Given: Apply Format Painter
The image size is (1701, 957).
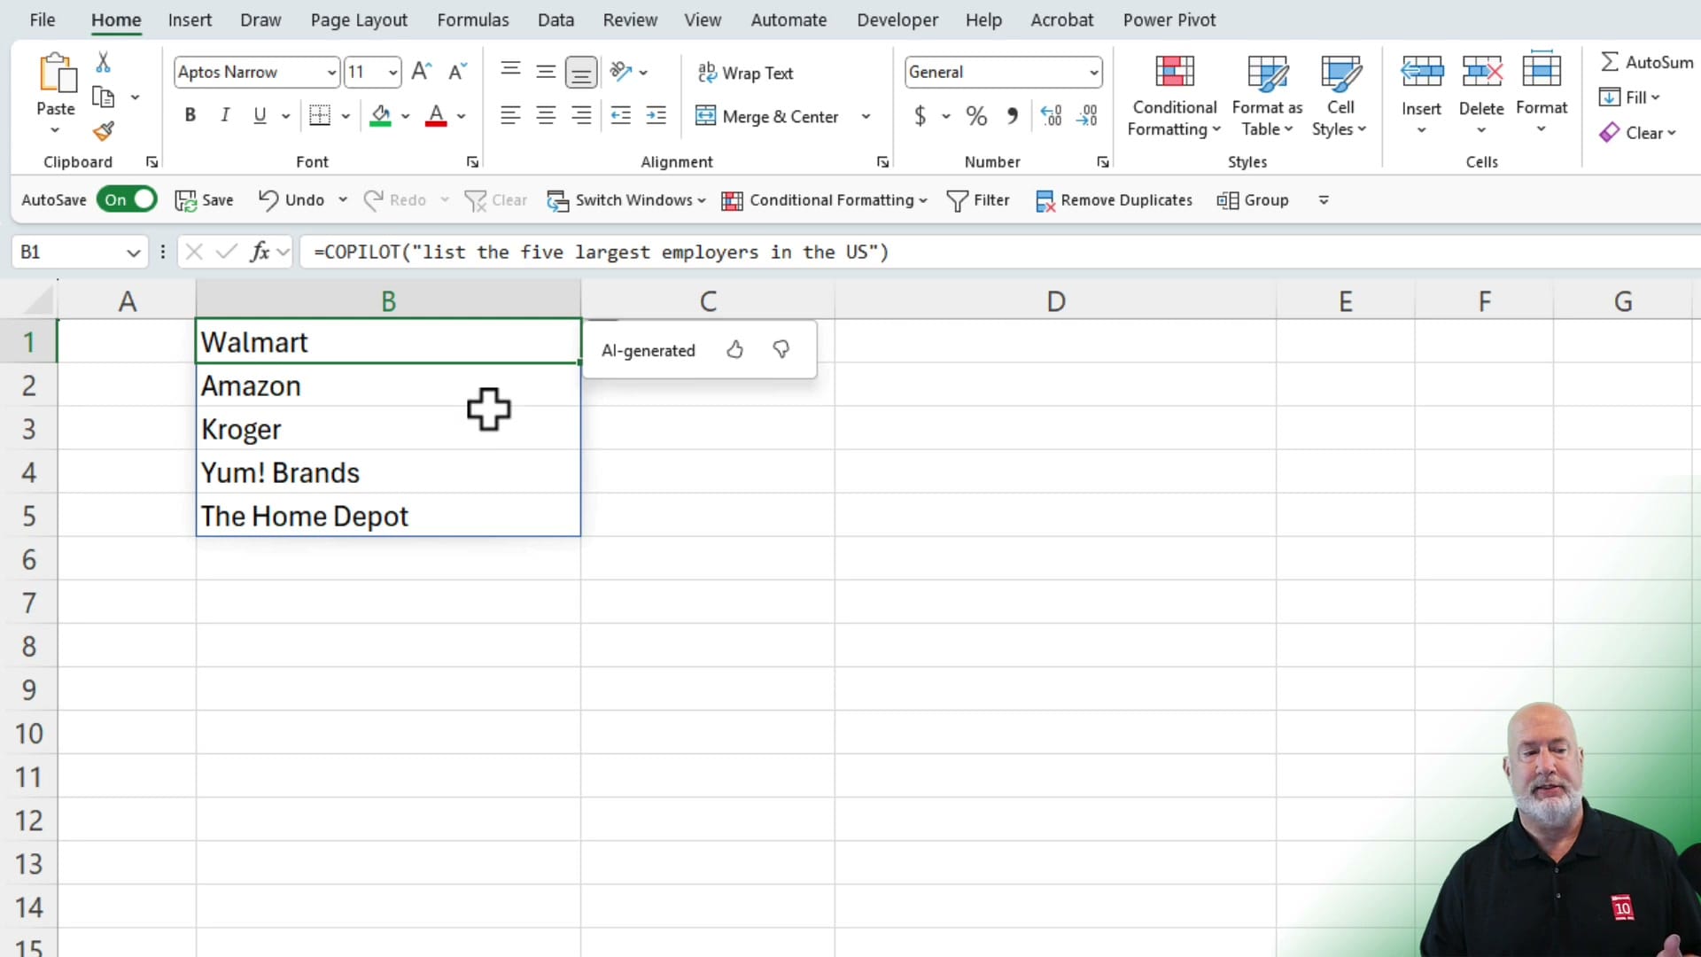Looking at the screenshot, I should (x=104, y=130).
